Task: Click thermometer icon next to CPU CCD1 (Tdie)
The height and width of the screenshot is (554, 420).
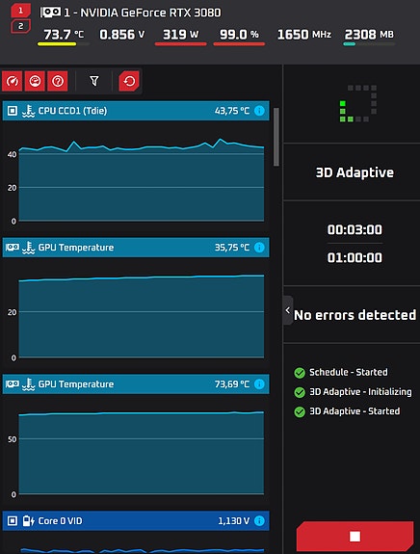Action: (28, 111)
